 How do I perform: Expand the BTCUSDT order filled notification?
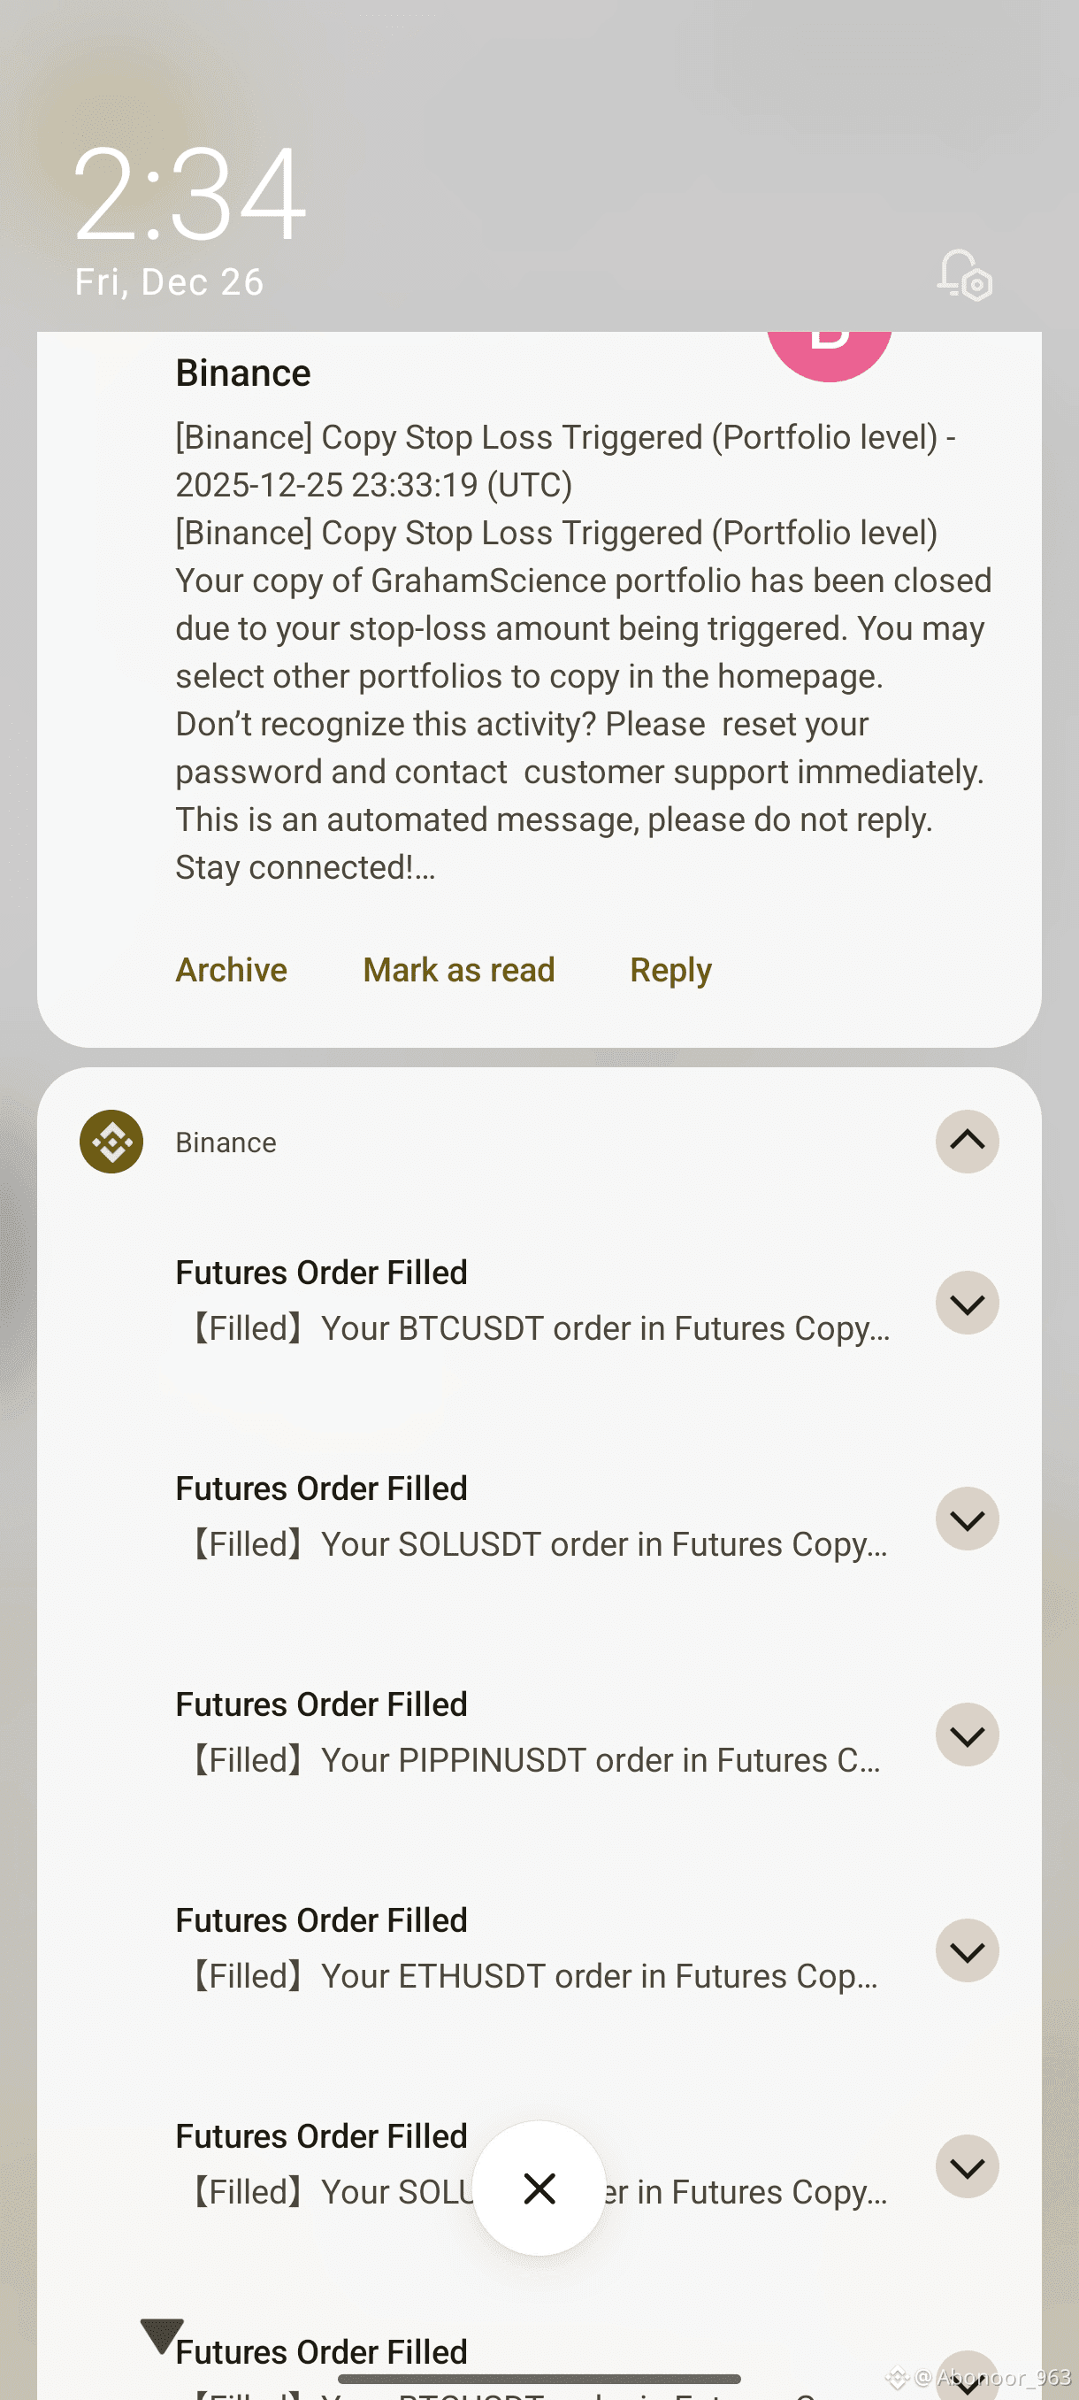pyautogui.click(x=967, y=1303)
